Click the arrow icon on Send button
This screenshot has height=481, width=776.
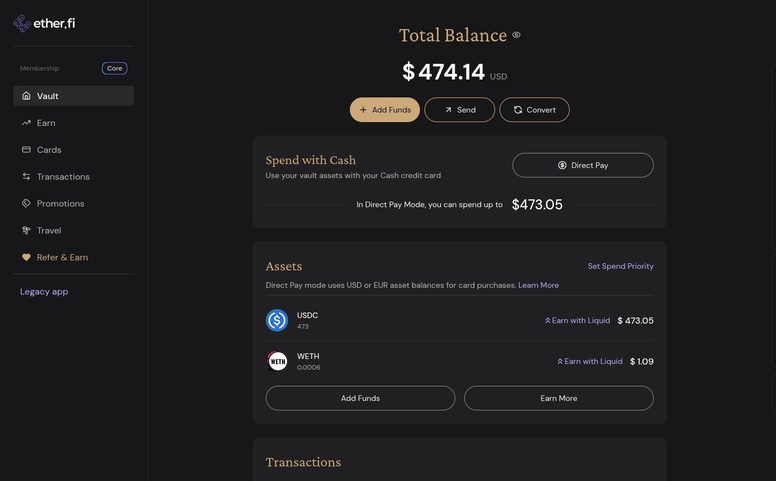(449, 110)
